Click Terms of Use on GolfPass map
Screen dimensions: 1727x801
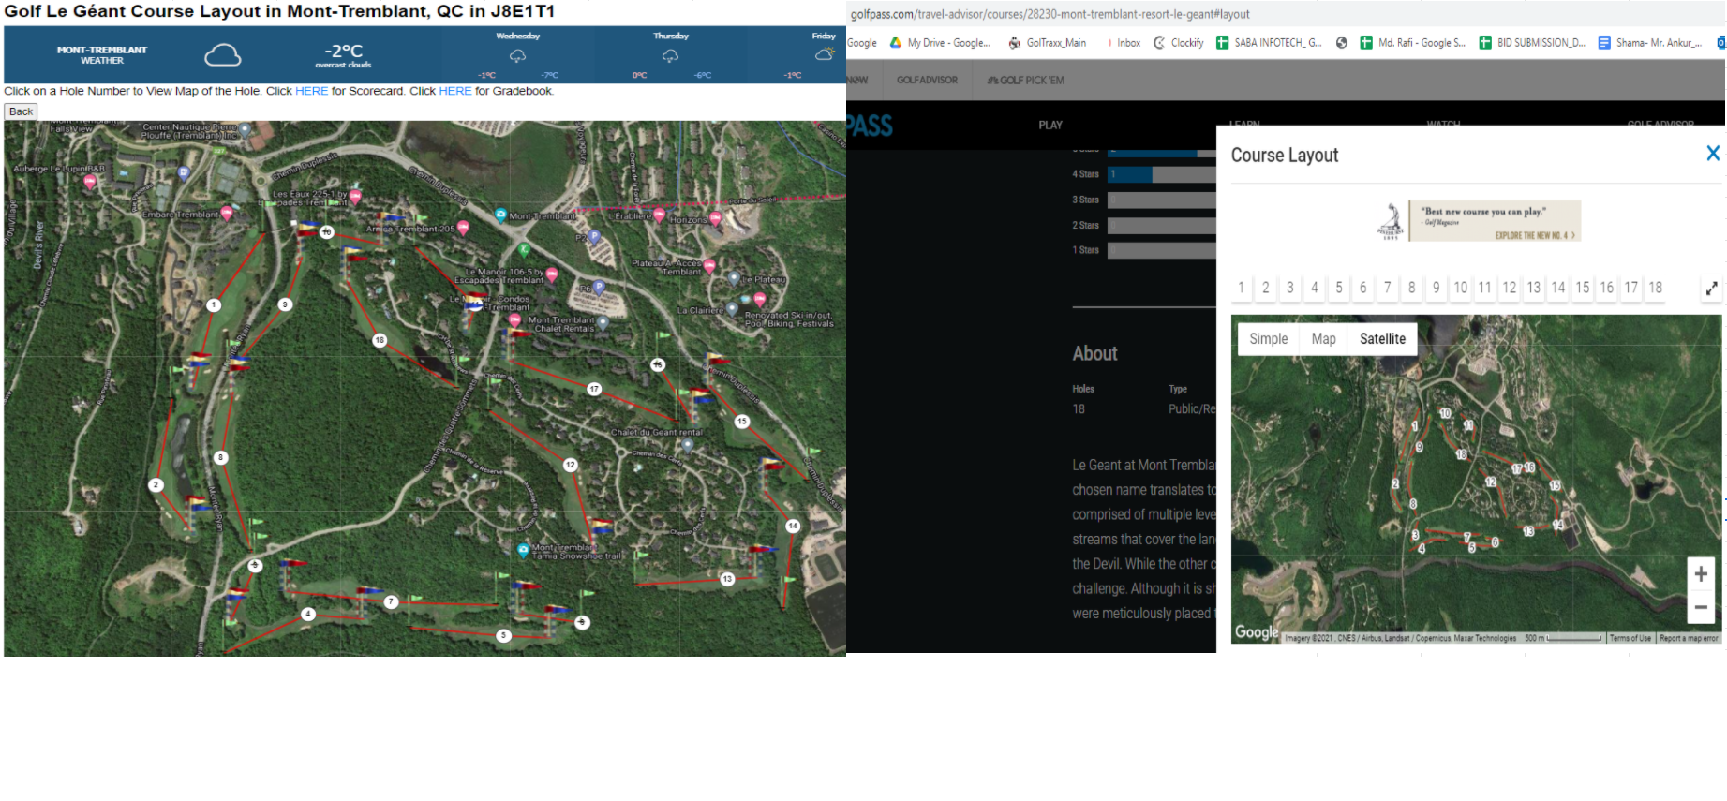pos(1630,638)
